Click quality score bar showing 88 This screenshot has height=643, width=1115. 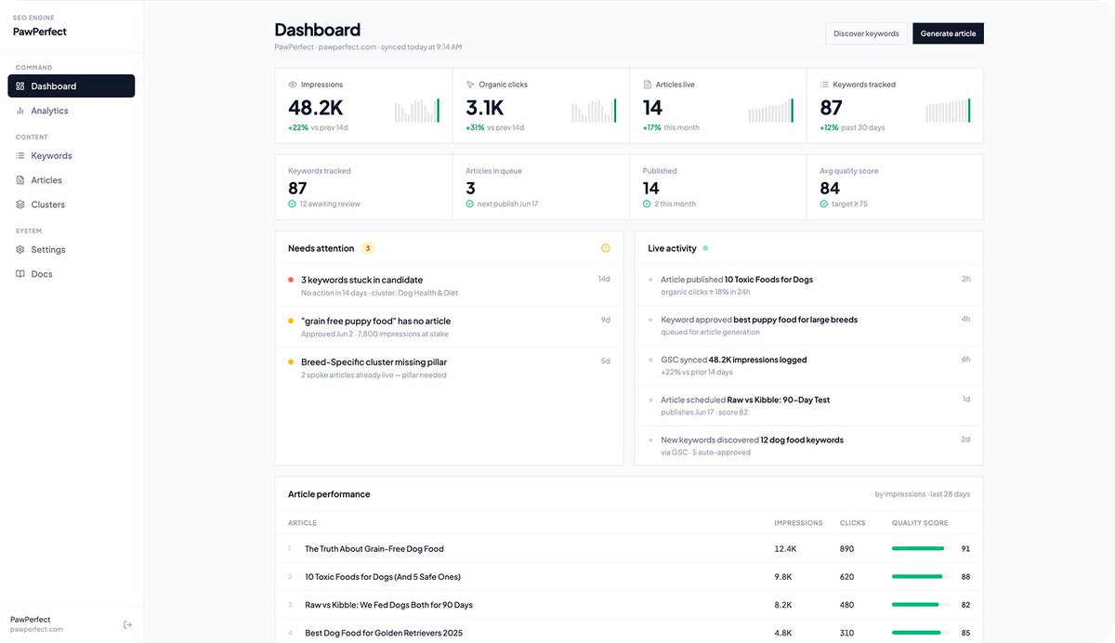(x=918, y=577)
